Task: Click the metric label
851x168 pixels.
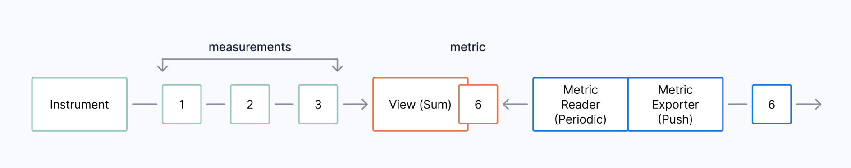Action: [x=468, y=47]
